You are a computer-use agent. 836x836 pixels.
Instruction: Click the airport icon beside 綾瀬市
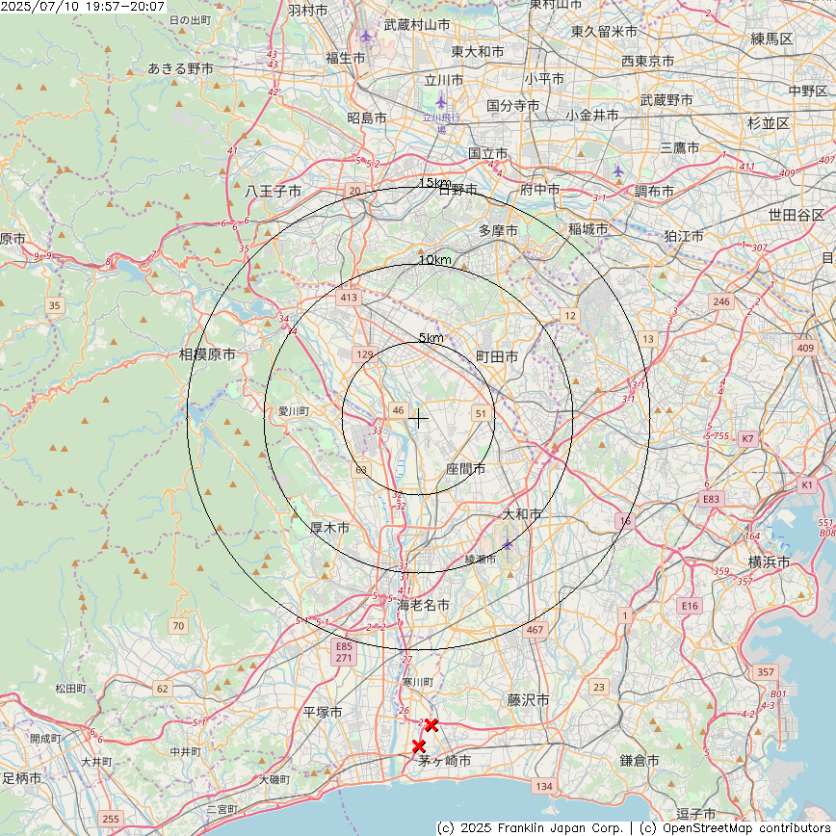pos(507,545)
